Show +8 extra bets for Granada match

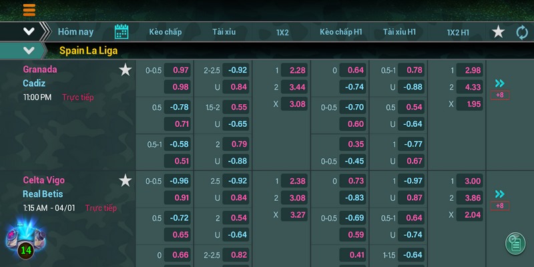500,95
